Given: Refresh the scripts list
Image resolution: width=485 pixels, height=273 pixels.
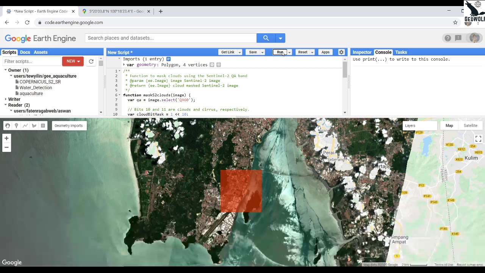Looking at the screenshot, I should 91,61.
